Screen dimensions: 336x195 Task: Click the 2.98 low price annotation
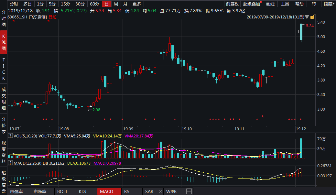[96, 110]
